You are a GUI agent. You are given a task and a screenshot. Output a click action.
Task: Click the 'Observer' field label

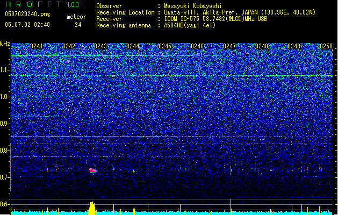click(x=109, y=6)
